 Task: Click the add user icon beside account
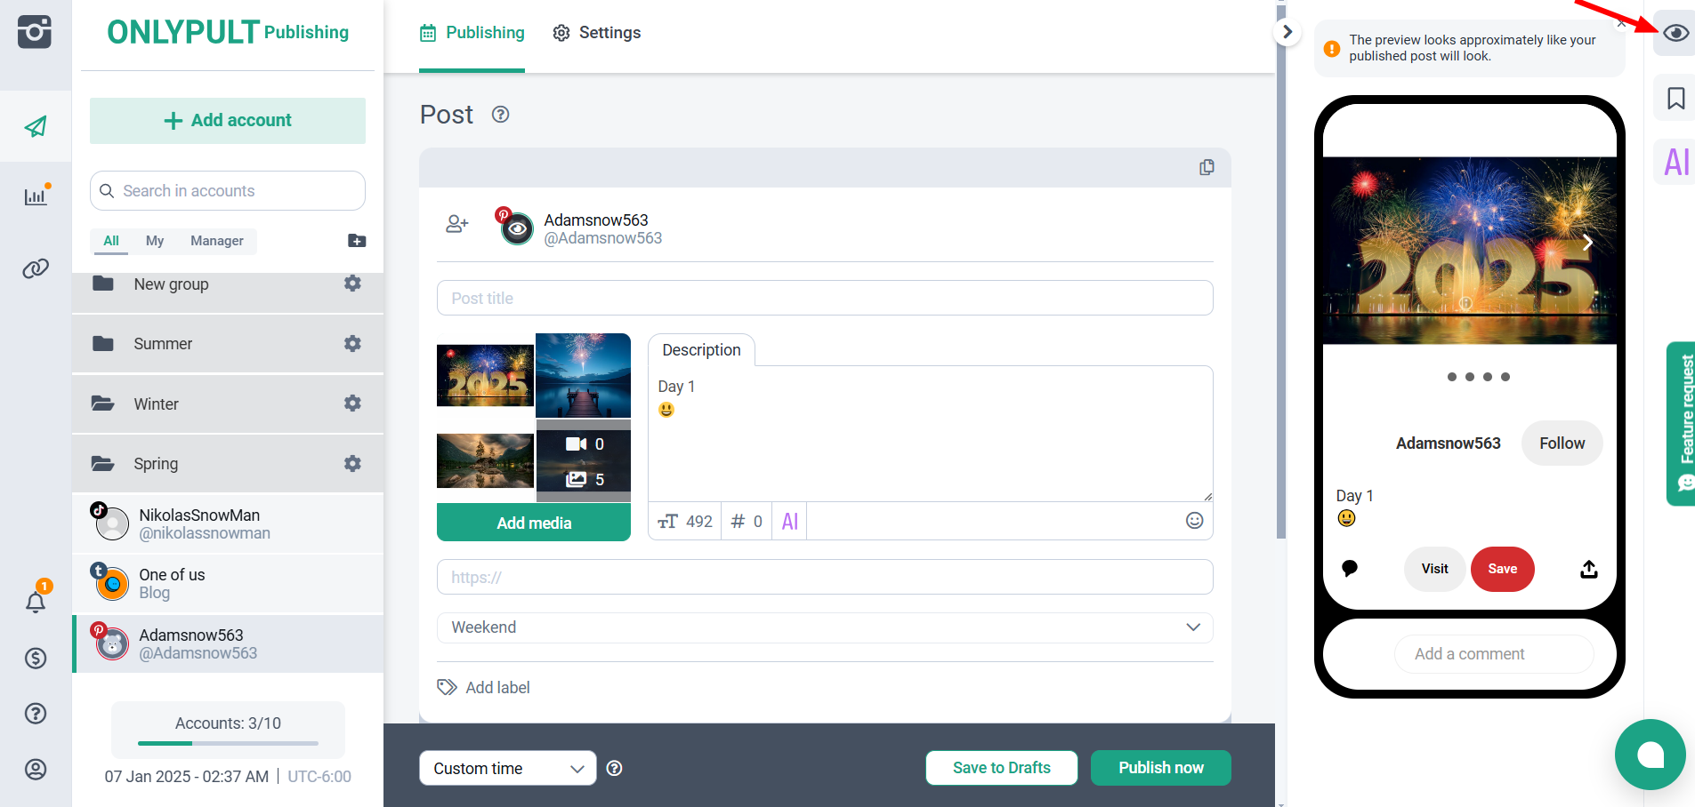[456, 225]
